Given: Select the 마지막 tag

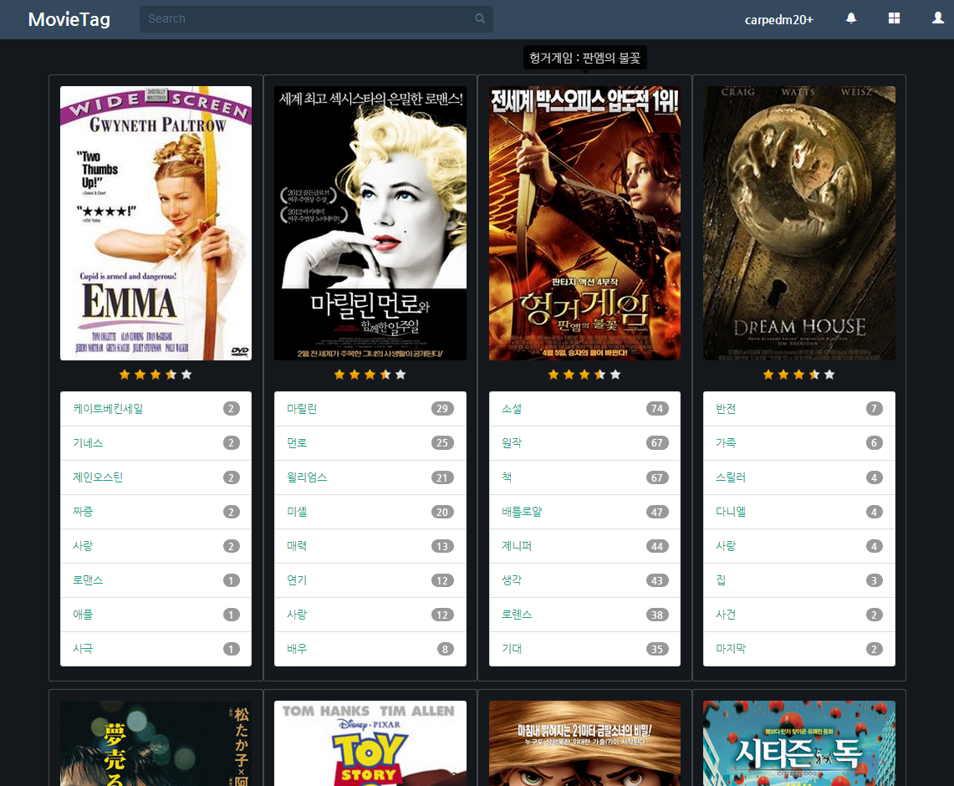Looking at the screenshot, I should (x=798, y=649).
